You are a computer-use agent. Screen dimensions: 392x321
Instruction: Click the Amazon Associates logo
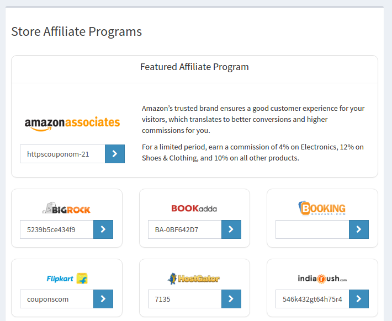tap(72, 124)
